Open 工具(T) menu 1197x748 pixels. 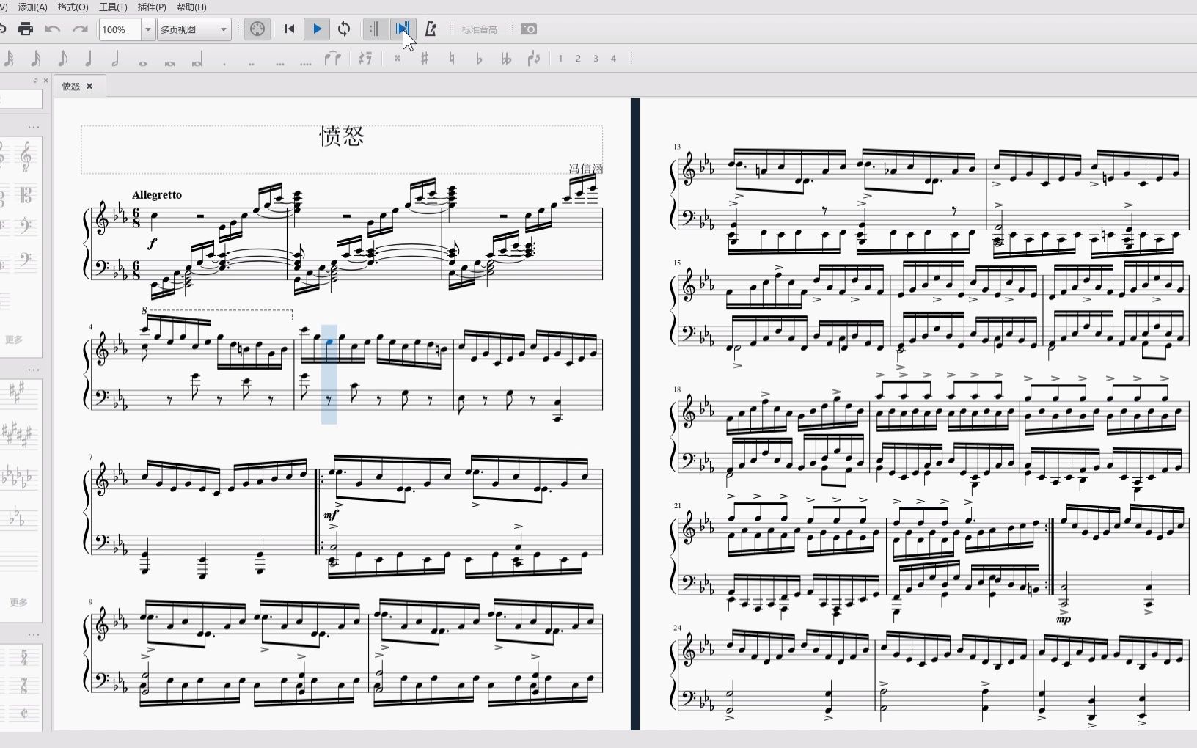pos(112,7)
